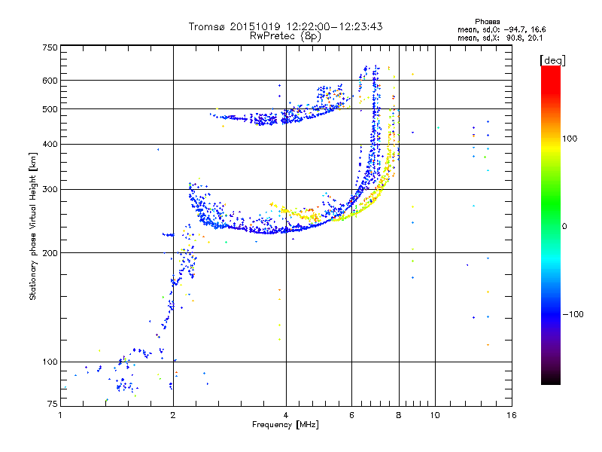Click the 500 y-axis tick label
The height and width of the screenshot is (452, 602).
pyautogui.click(x=50, y=109)
